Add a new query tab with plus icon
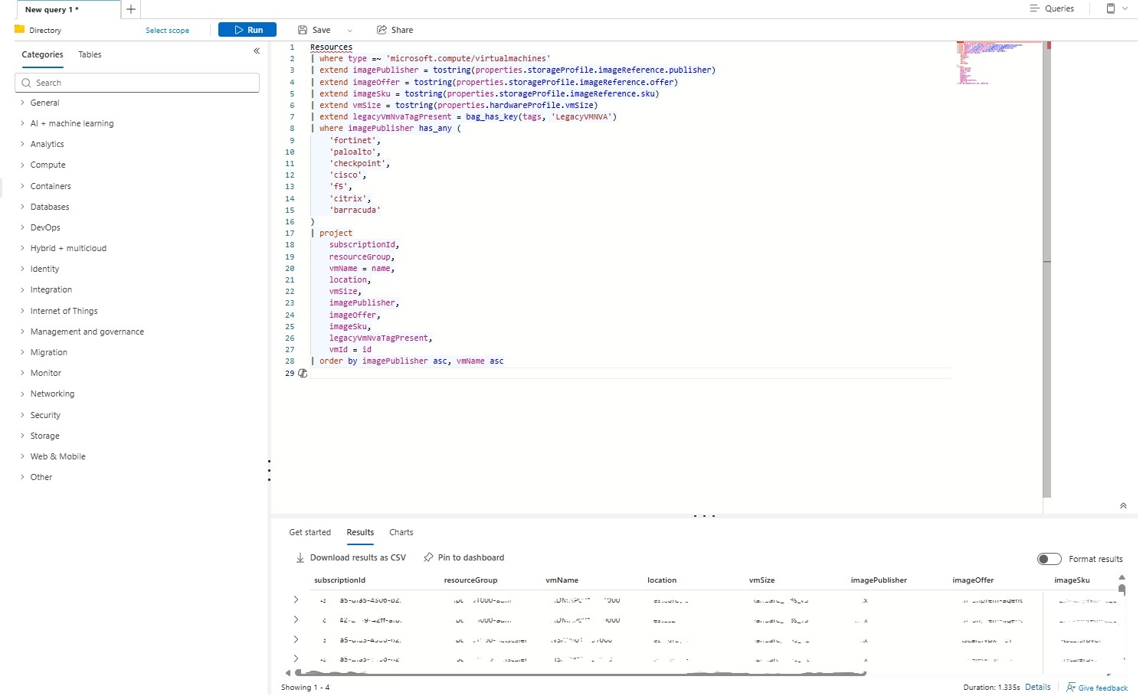Viewport: 1143px width, 696px height. [x=131, y=9]
